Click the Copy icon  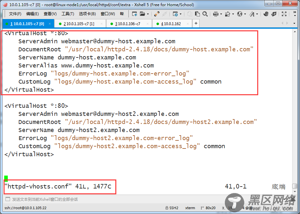coord(190,14)
